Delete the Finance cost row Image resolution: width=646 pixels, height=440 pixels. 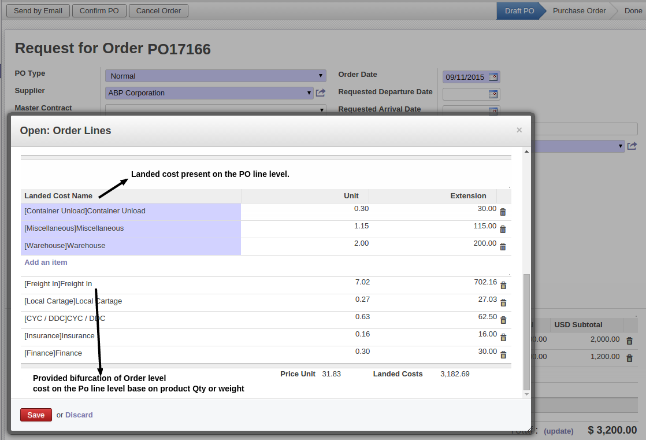[x=503, y=354]
